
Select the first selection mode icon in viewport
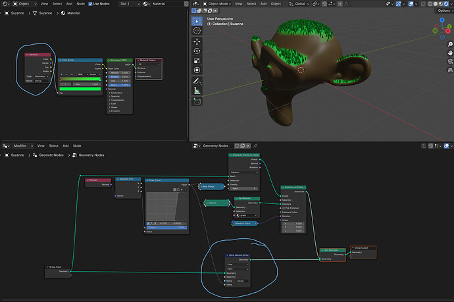coord(194,11)
